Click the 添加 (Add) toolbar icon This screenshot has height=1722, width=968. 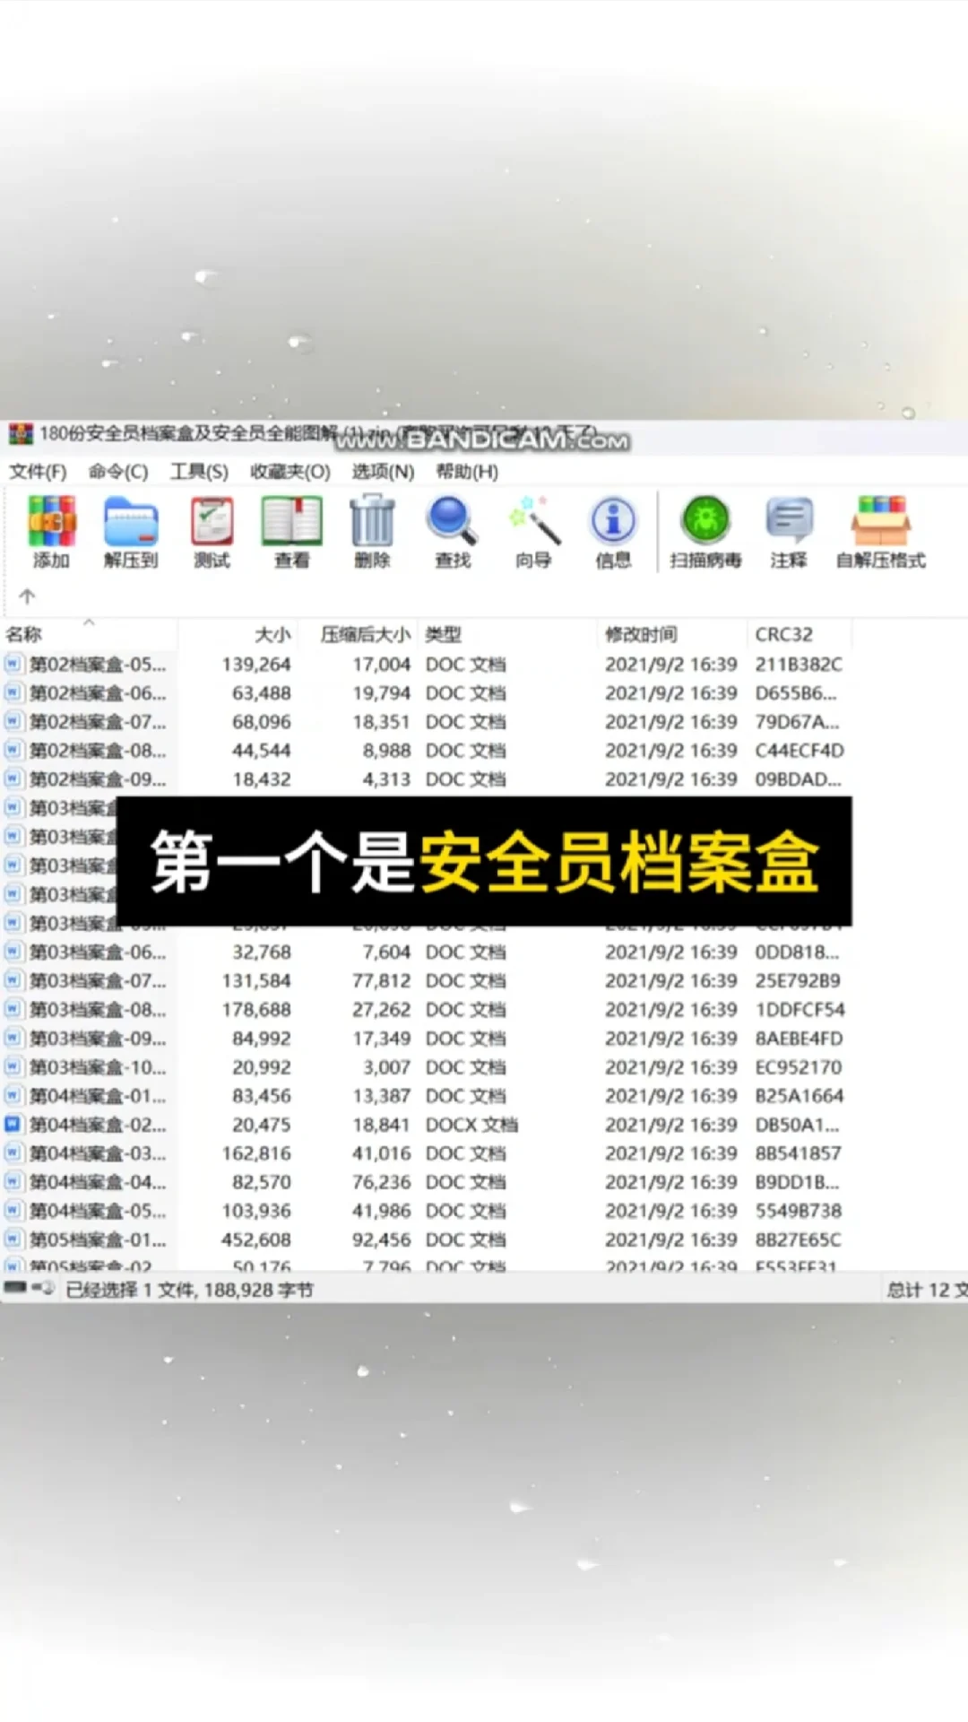pos(51,521)
